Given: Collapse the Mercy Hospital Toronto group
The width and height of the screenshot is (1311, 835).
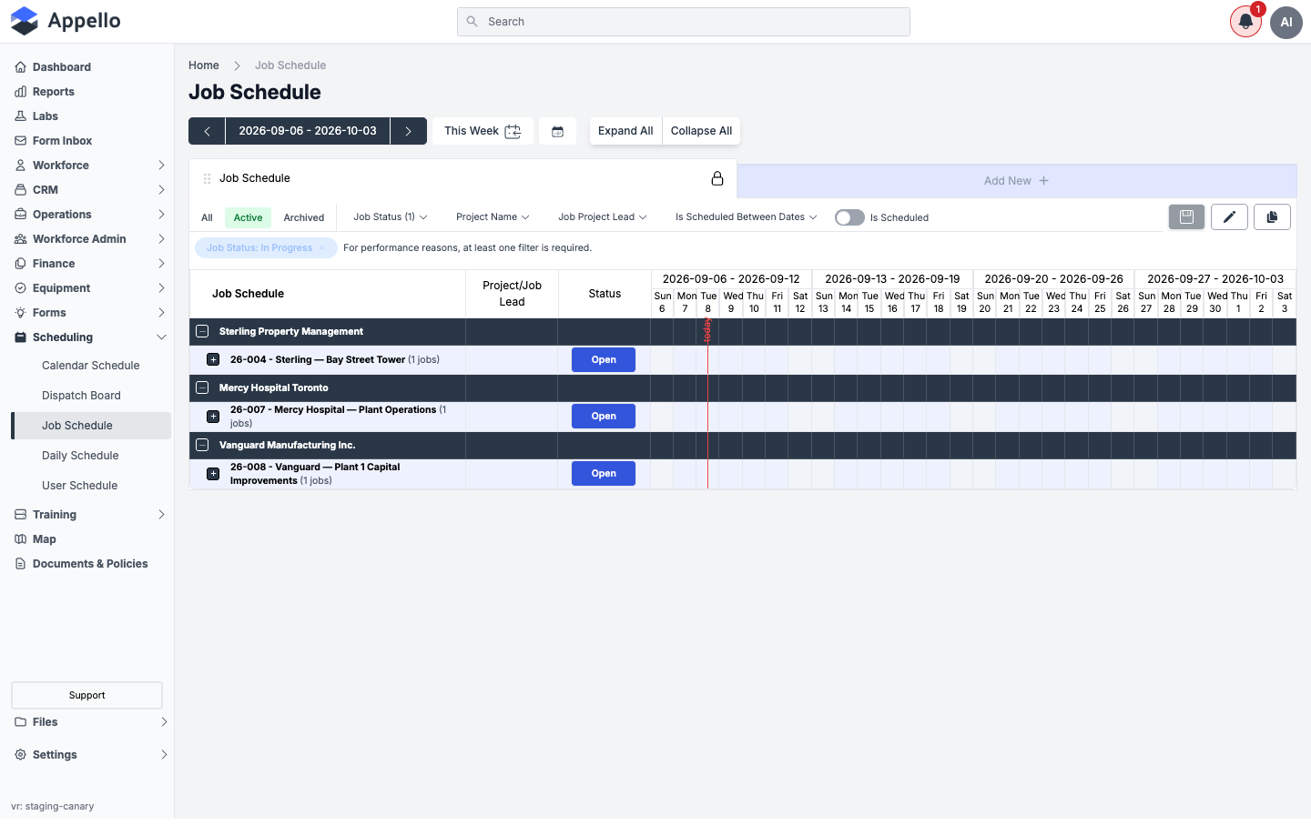Looking at the screenshot, I should click(202, 387).
